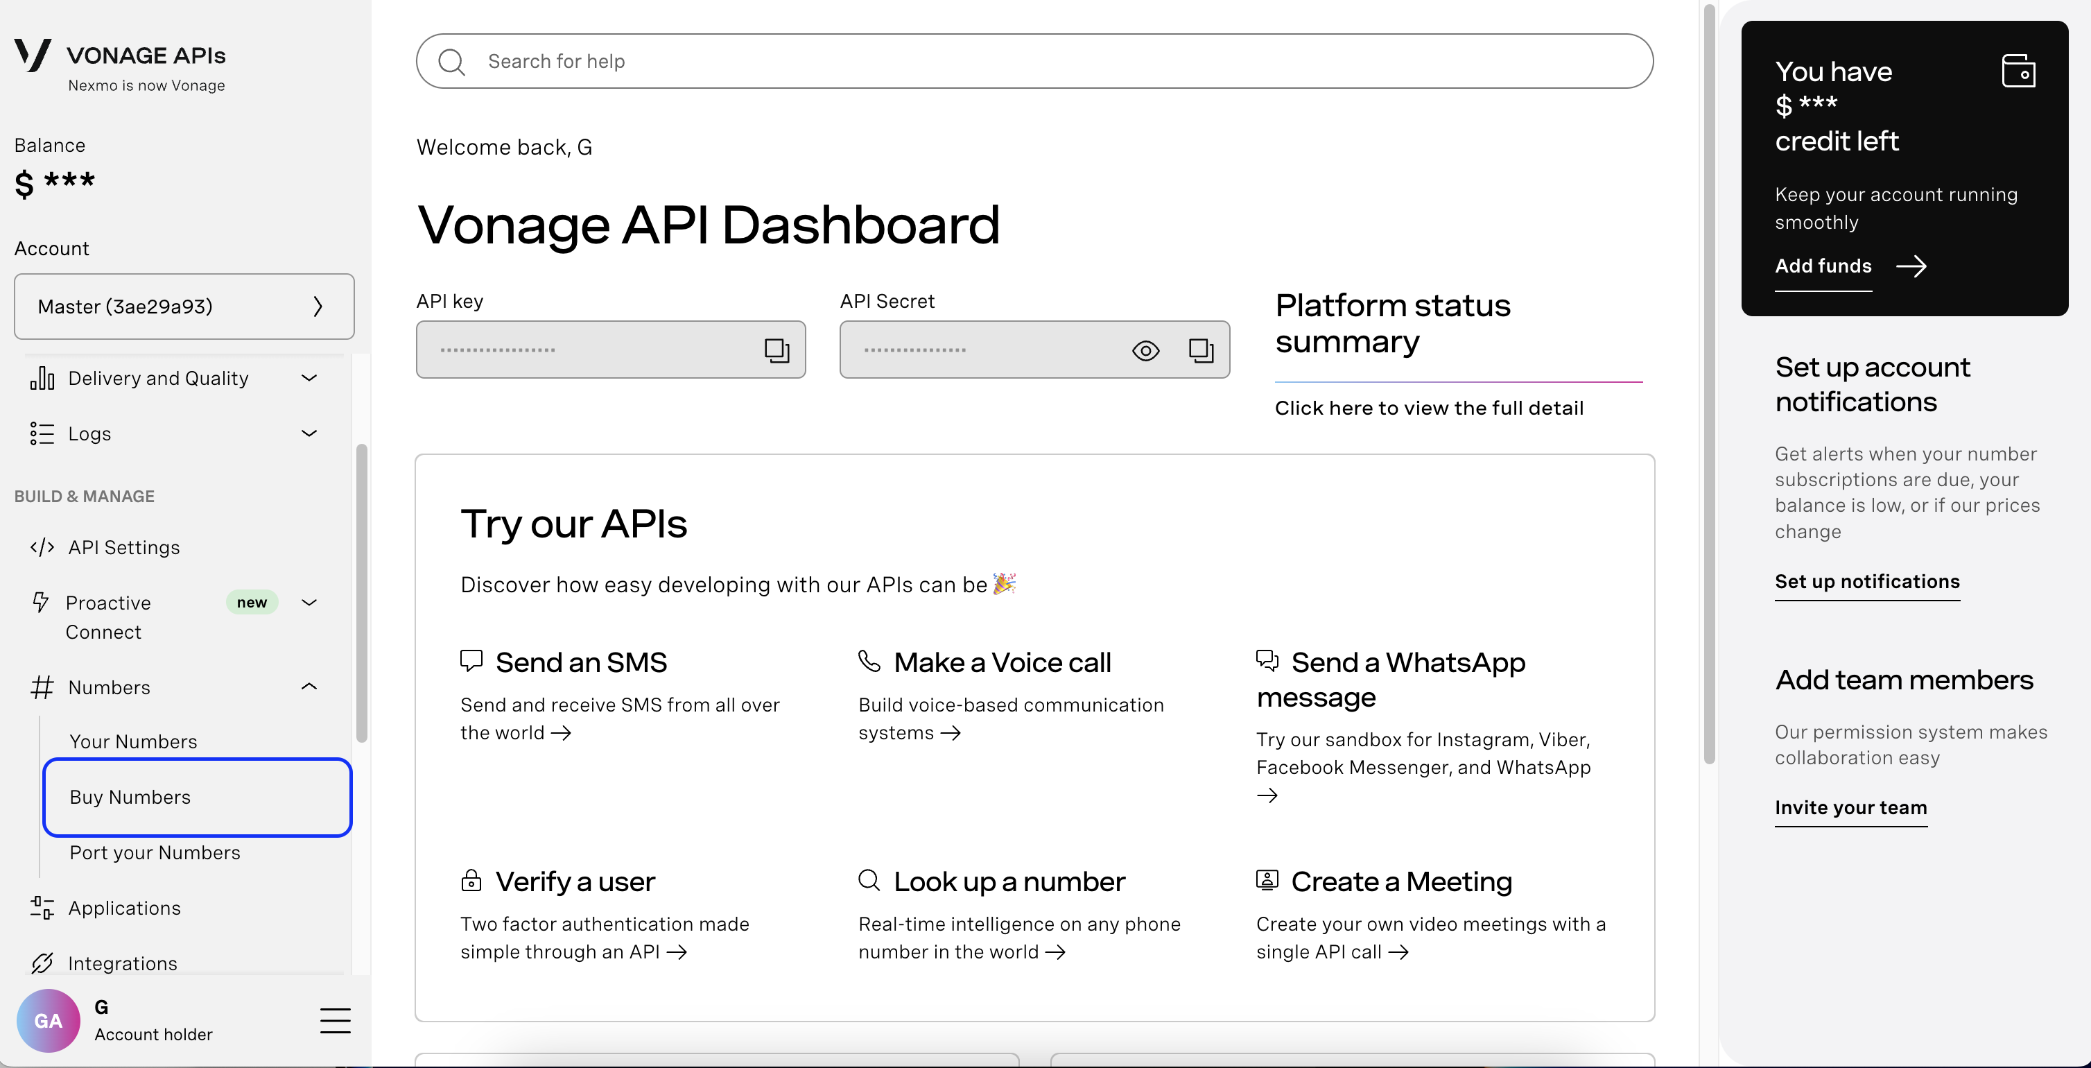Open Master account selector
The height and width of the screenshot is (1068, 2091).
(184, 307)
